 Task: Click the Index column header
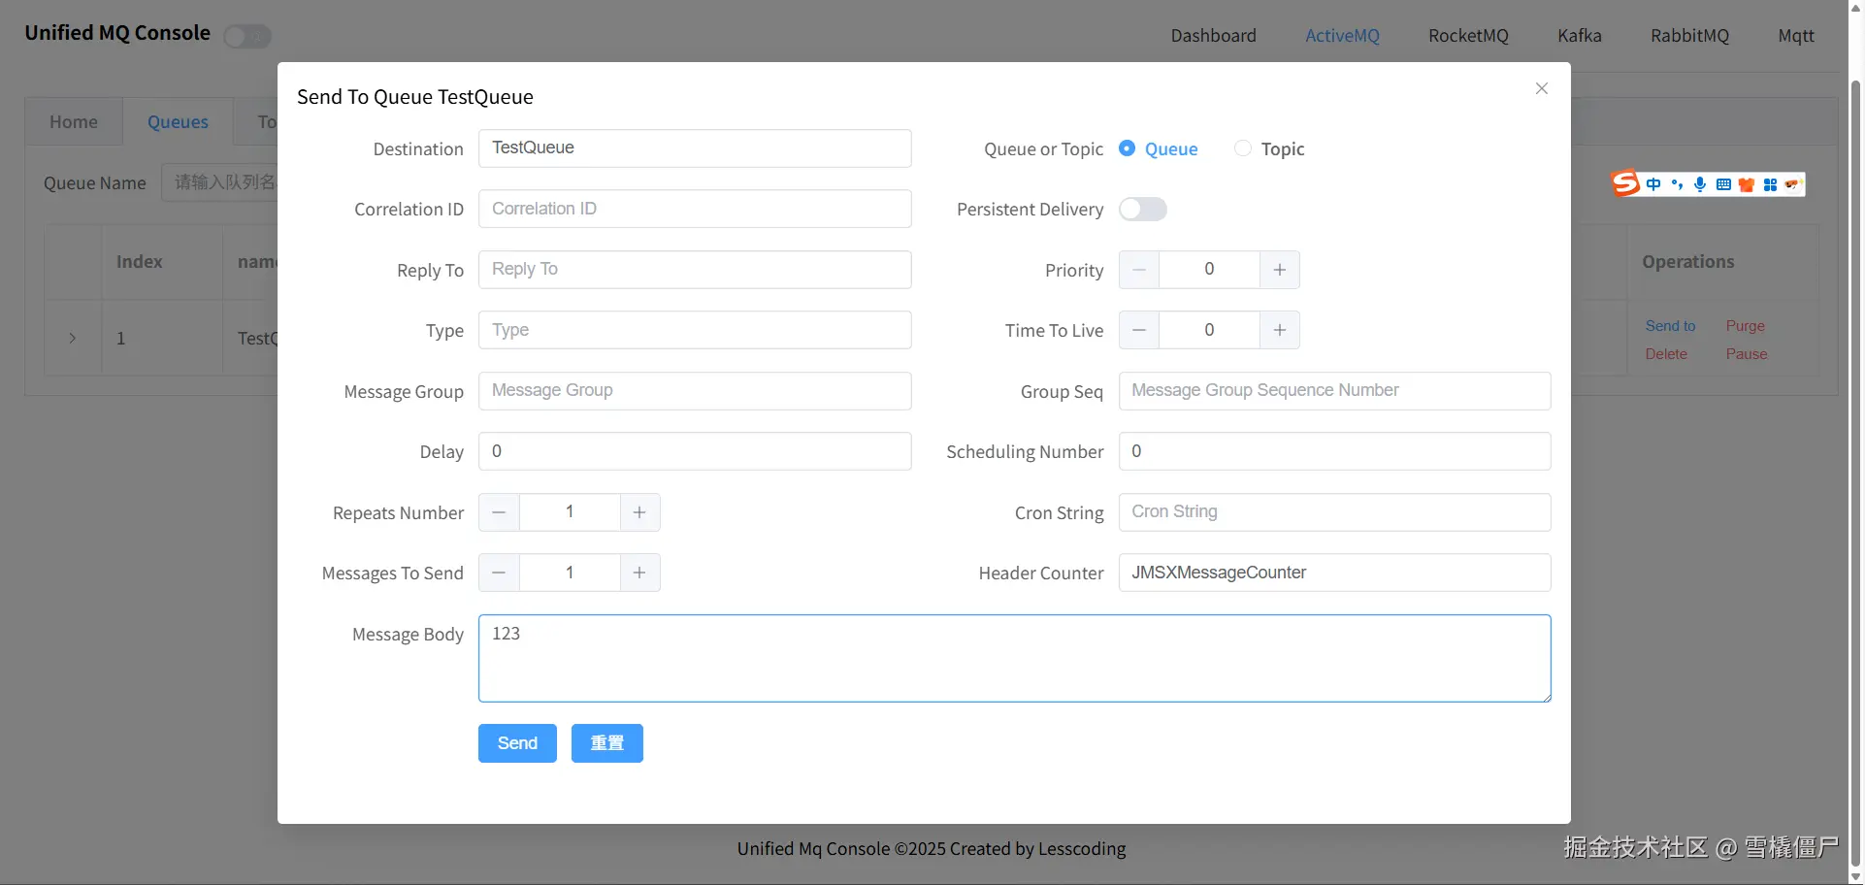(139, 262)
